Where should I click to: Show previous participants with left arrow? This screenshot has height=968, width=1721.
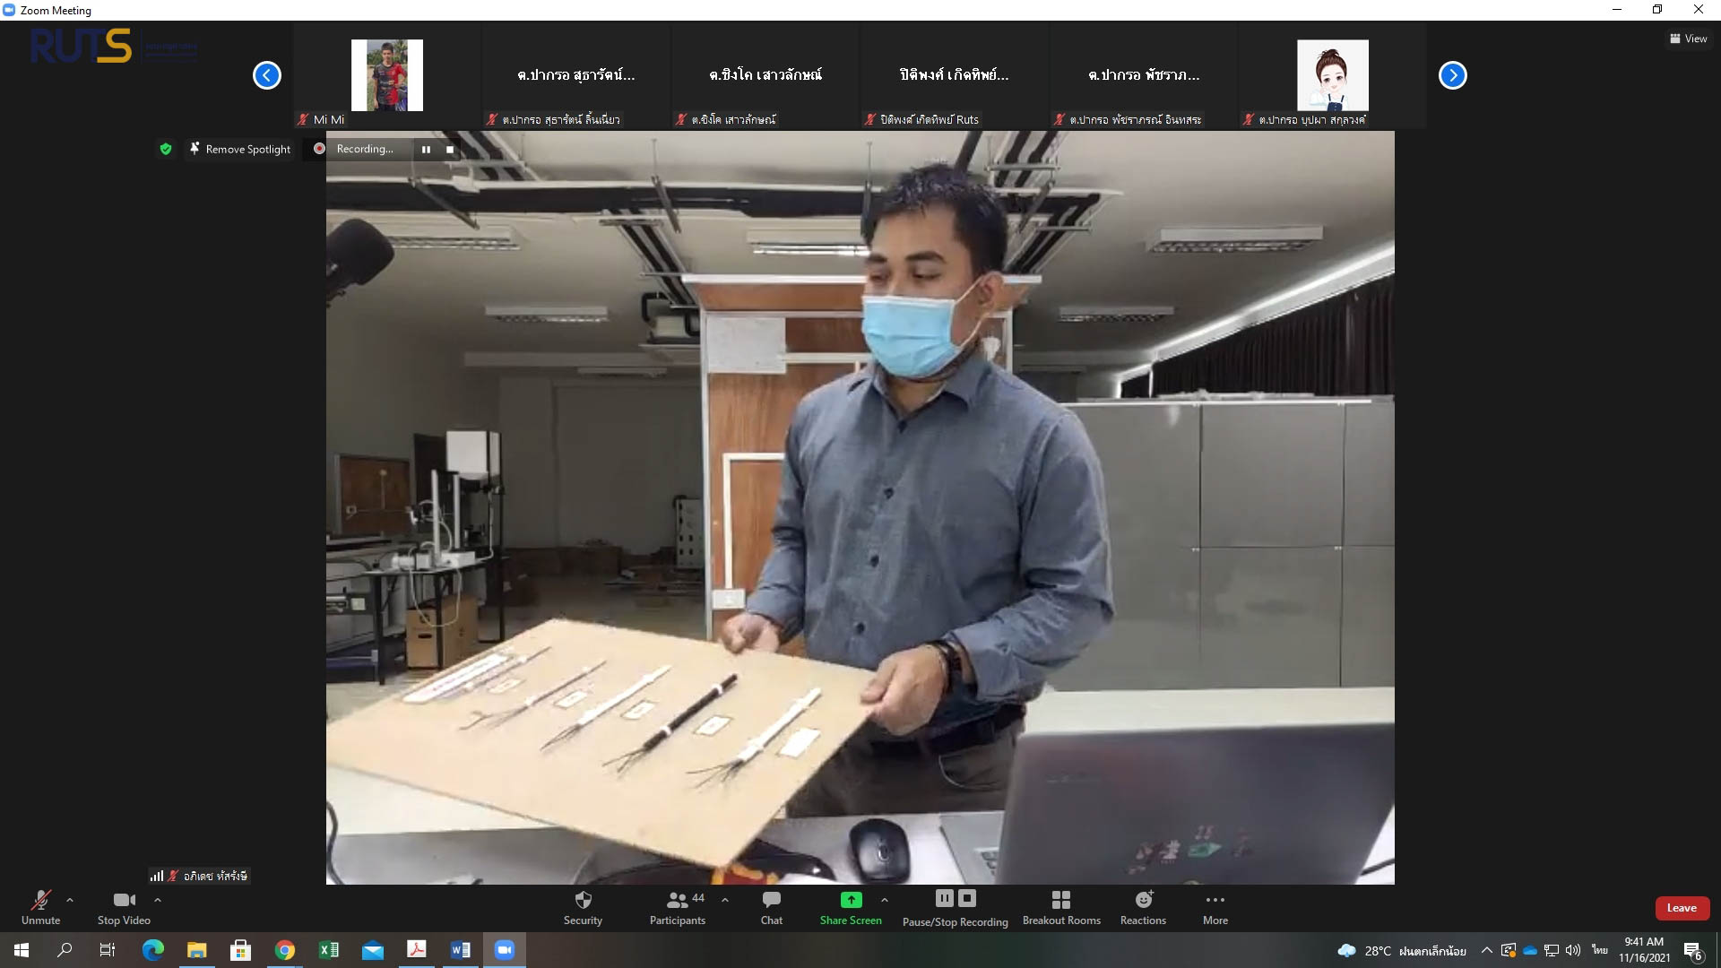click(x=267, y=75)
